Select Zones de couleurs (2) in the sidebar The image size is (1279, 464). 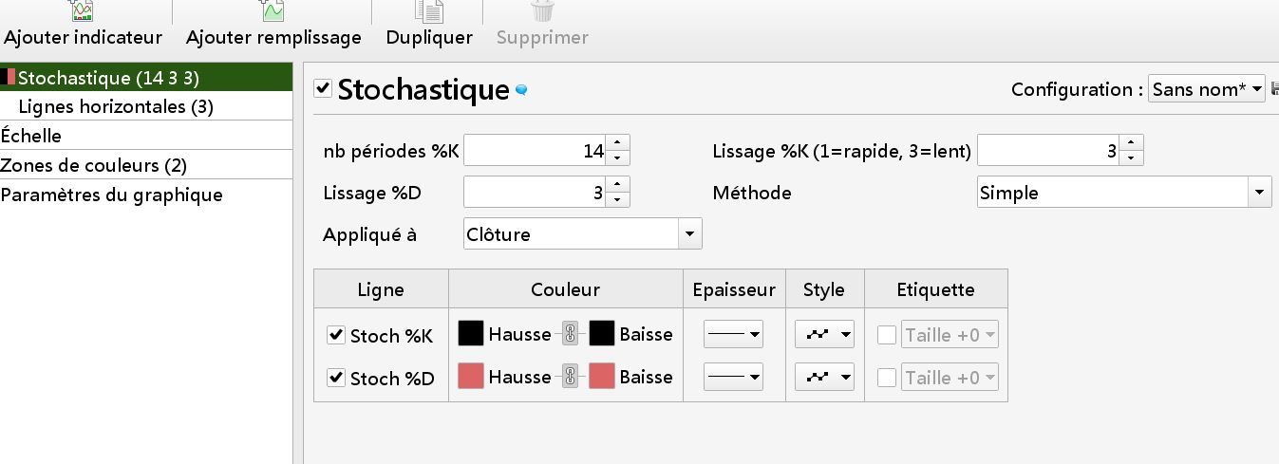(x=93, y=165)
